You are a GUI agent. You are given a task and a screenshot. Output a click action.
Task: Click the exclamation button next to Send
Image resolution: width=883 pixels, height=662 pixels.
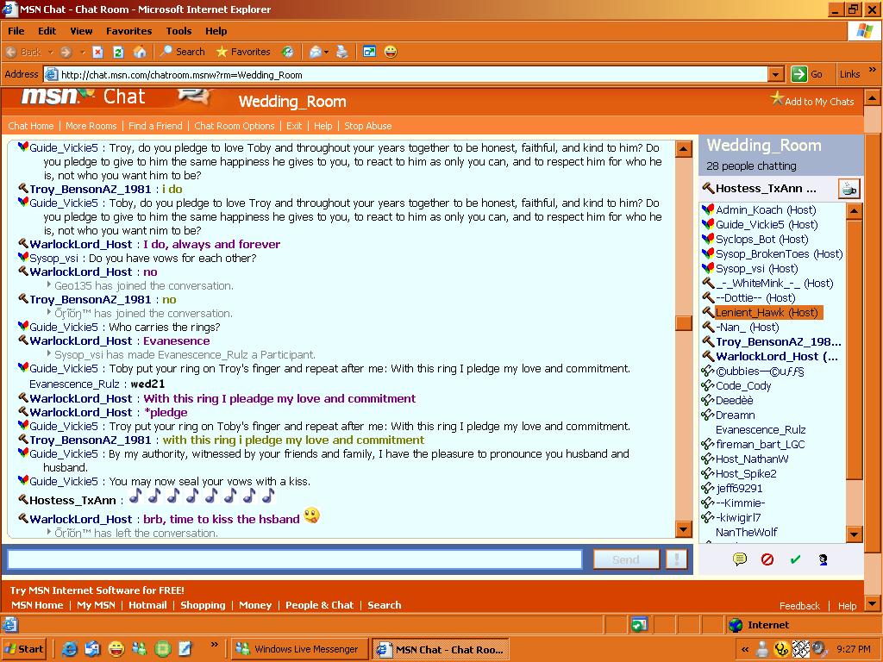676,559
